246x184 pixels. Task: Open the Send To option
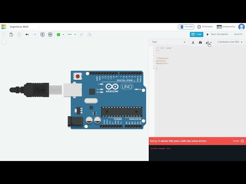coord(238,34)
